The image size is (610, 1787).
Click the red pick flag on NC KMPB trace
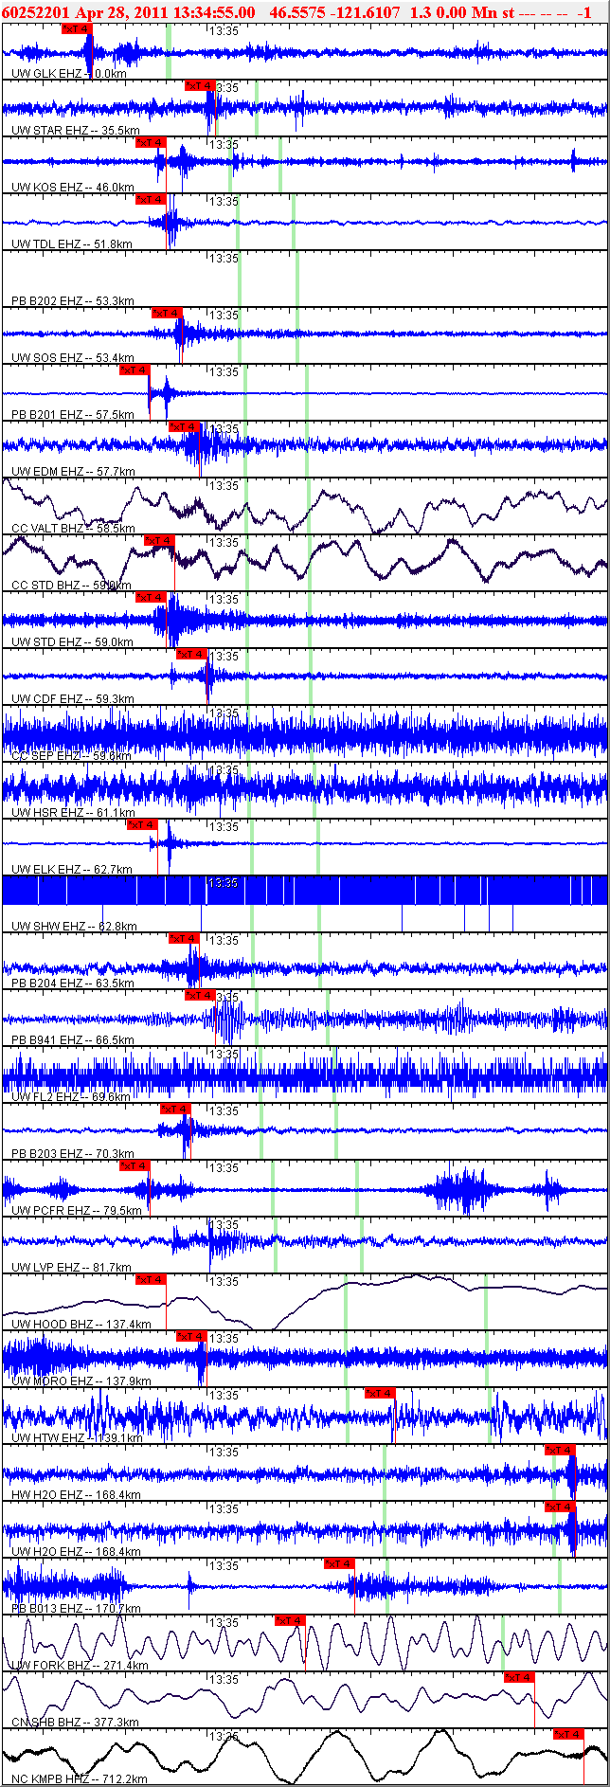pos(568,1735)
